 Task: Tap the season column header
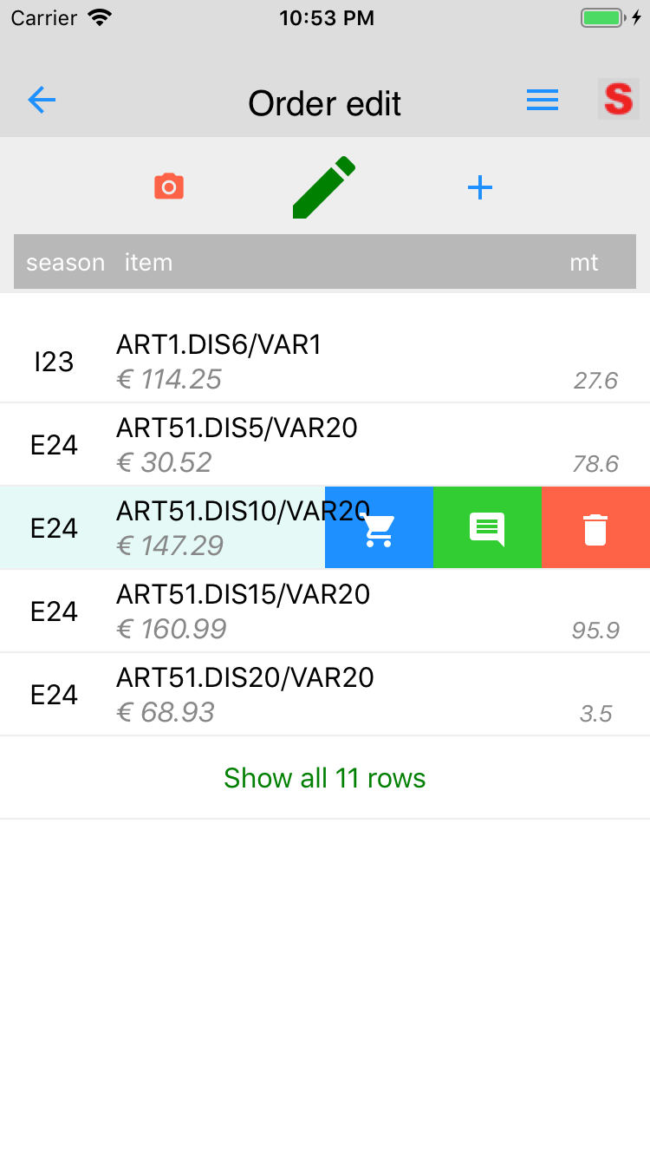click(x=65, y=262)
